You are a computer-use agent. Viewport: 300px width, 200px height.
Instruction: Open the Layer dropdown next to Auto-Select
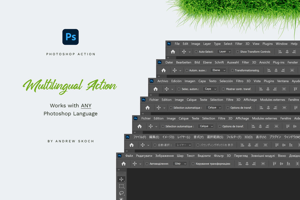click(224, 52)
